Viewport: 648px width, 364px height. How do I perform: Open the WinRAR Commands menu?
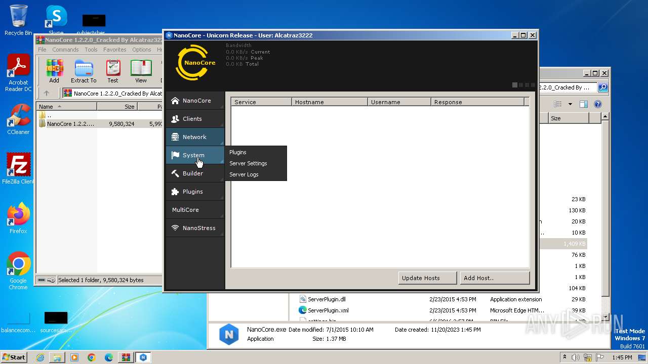pyautogui.click(x=65, y=50)
